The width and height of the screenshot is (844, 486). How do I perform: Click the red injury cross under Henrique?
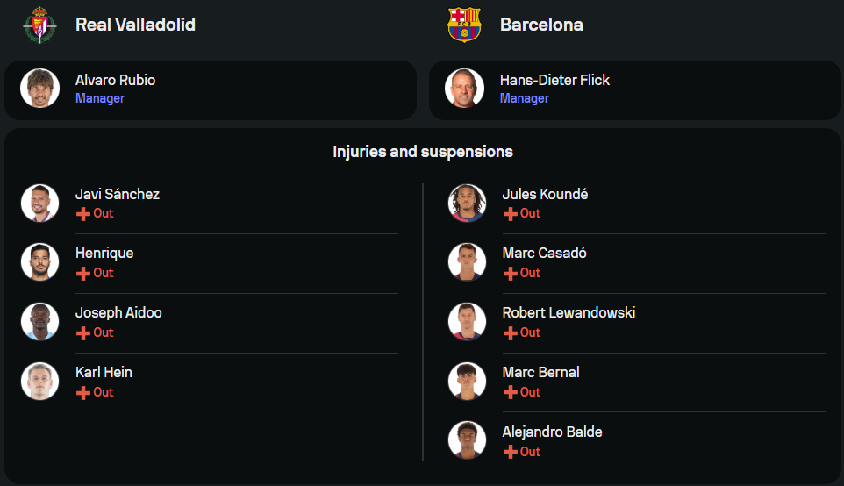[83, 273]
